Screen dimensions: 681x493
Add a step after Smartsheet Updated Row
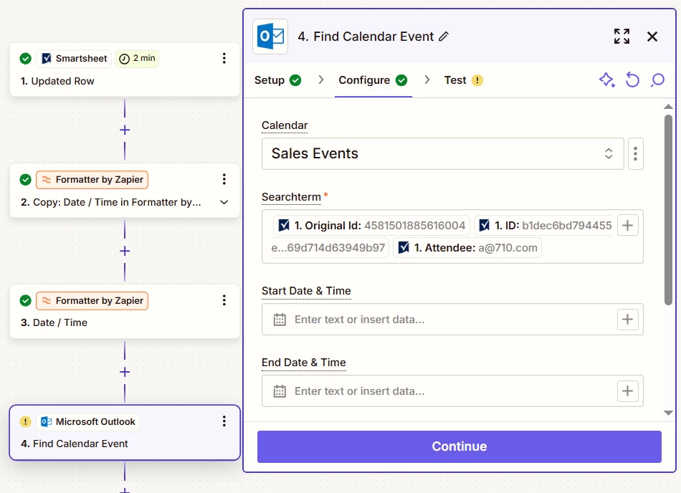coord(125,130)
